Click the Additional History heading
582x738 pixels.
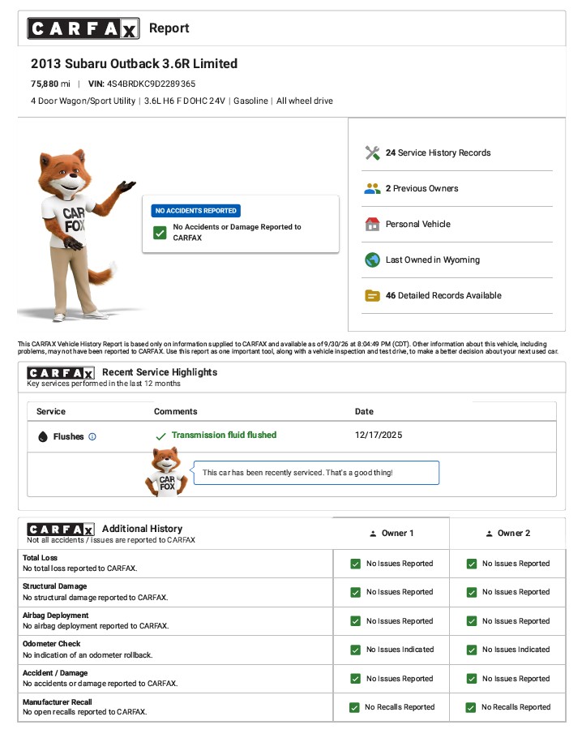(142, 529)
